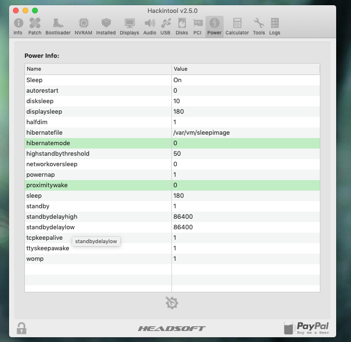Select the networkoversleep row

(172, 164)
